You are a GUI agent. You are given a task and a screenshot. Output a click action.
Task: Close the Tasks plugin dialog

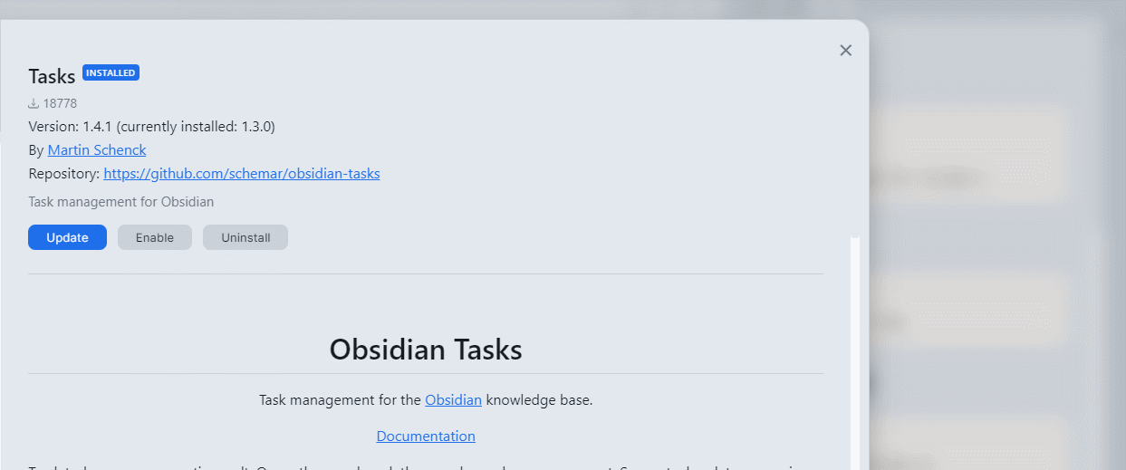coord(846,51)
